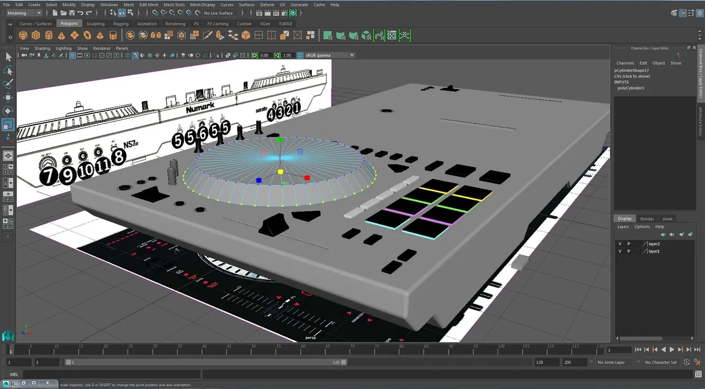Create a polygon cube from the shelf

click(36, 35)
